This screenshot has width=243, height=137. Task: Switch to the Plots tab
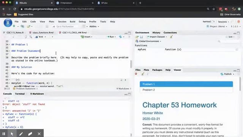[x=146, y=70]
